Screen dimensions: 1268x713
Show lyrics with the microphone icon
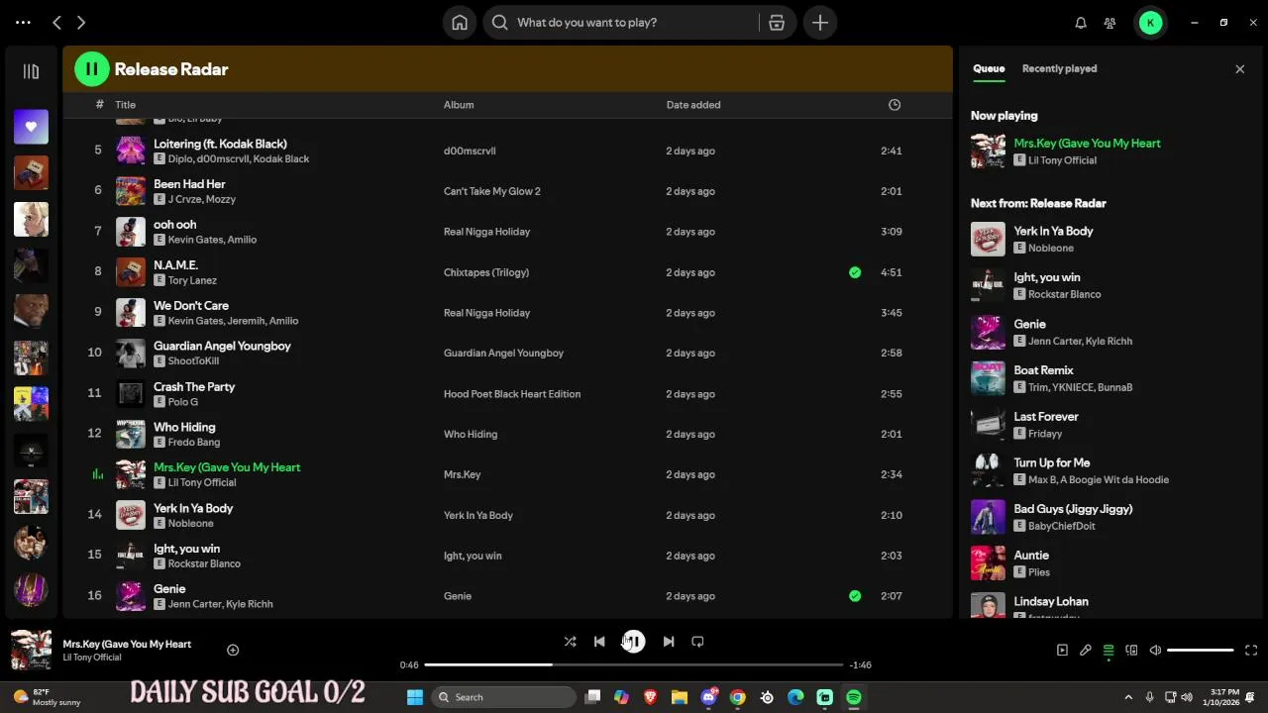click(1086, 651)
